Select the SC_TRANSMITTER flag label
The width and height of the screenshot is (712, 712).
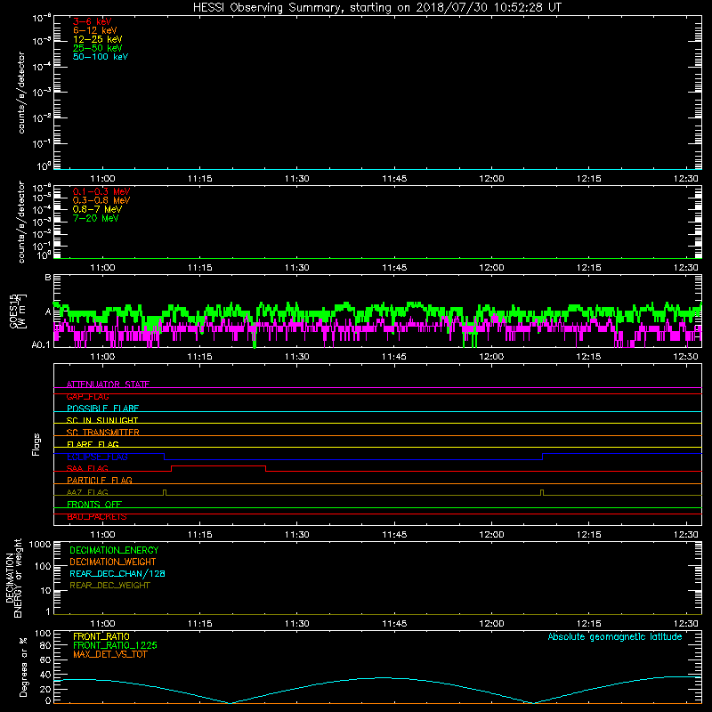coord(103,433)
